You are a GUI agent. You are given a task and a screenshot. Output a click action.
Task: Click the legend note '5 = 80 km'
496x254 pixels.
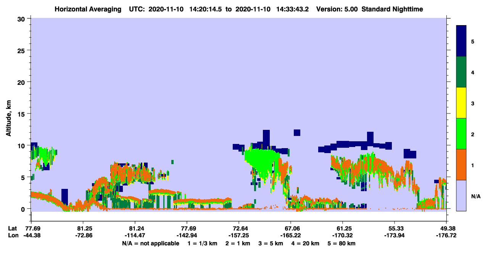point(342,243)
